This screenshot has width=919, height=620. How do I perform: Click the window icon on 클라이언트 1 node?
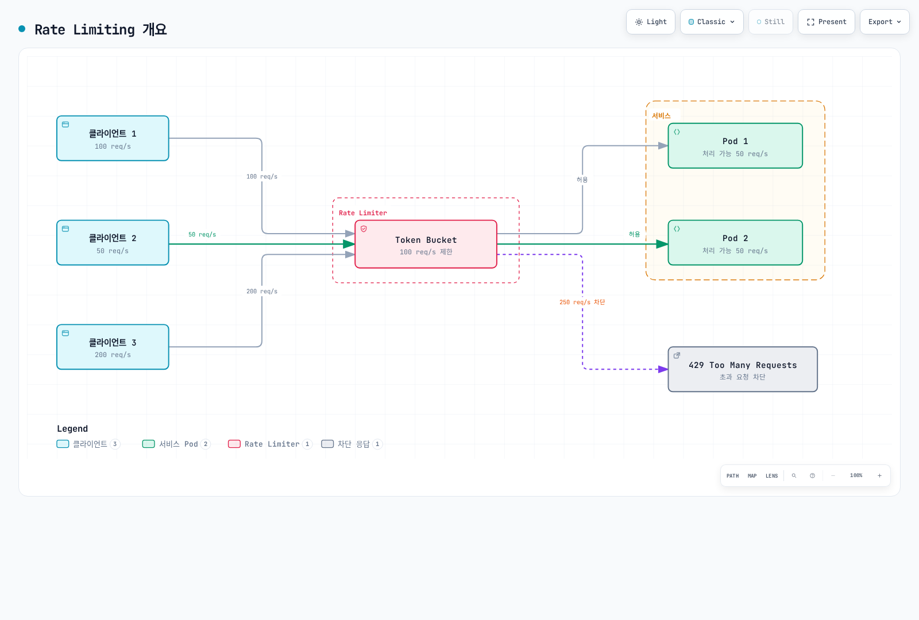click(65, 125)
